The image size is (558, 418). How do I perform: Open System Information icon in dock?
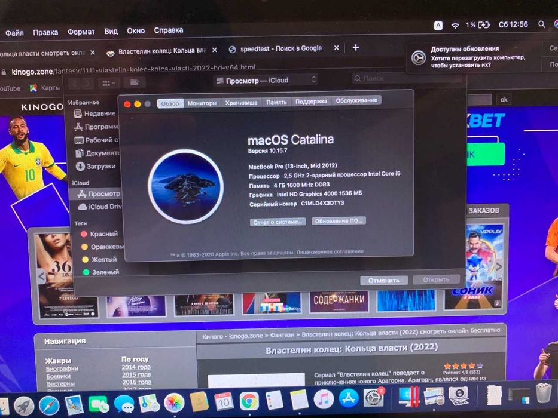point(458,395)
